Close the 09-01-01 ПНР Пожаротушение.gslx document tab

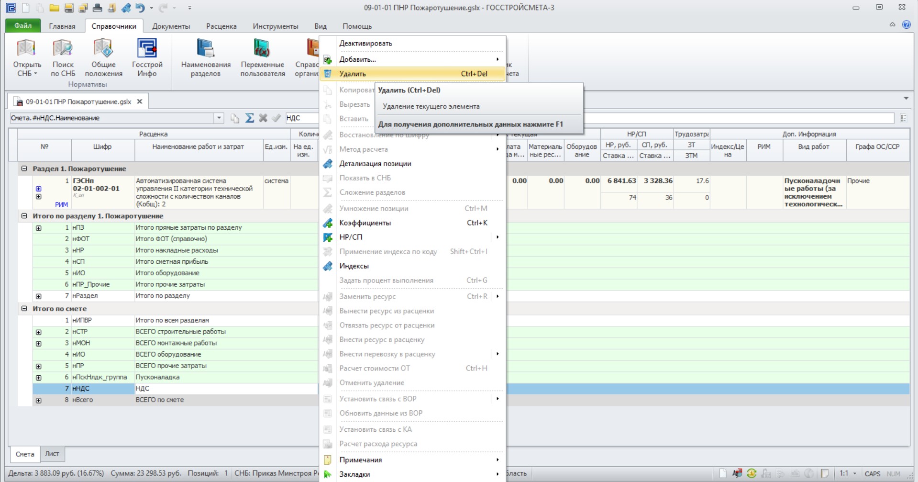point(140,101)
